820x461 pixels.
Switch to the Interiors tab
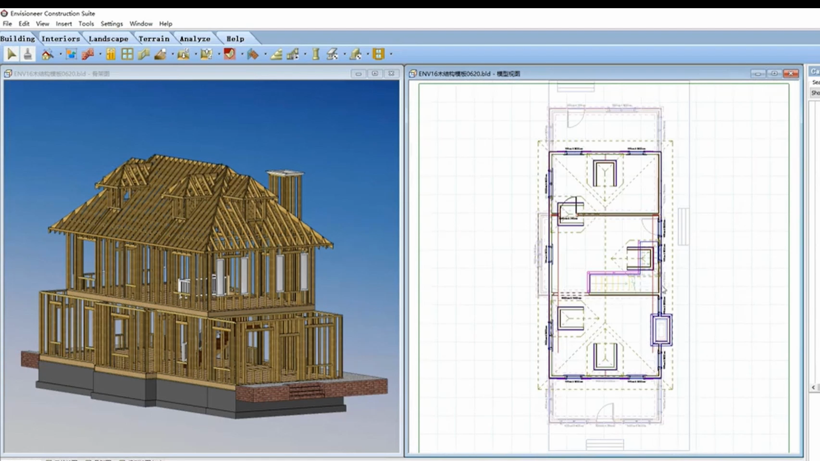pos(60,38)
